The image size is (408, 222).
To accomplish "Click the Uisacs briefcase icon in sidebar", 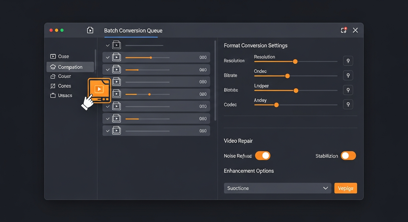I will [53, 95].
